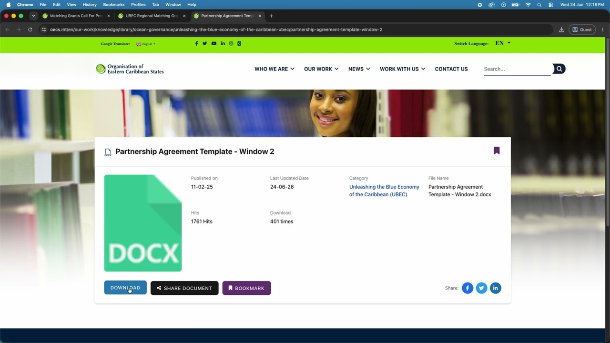Switch to UBEC Regional Matching Grants tab
This screenshot has width=610, height=343.
[x=152, y=16]
